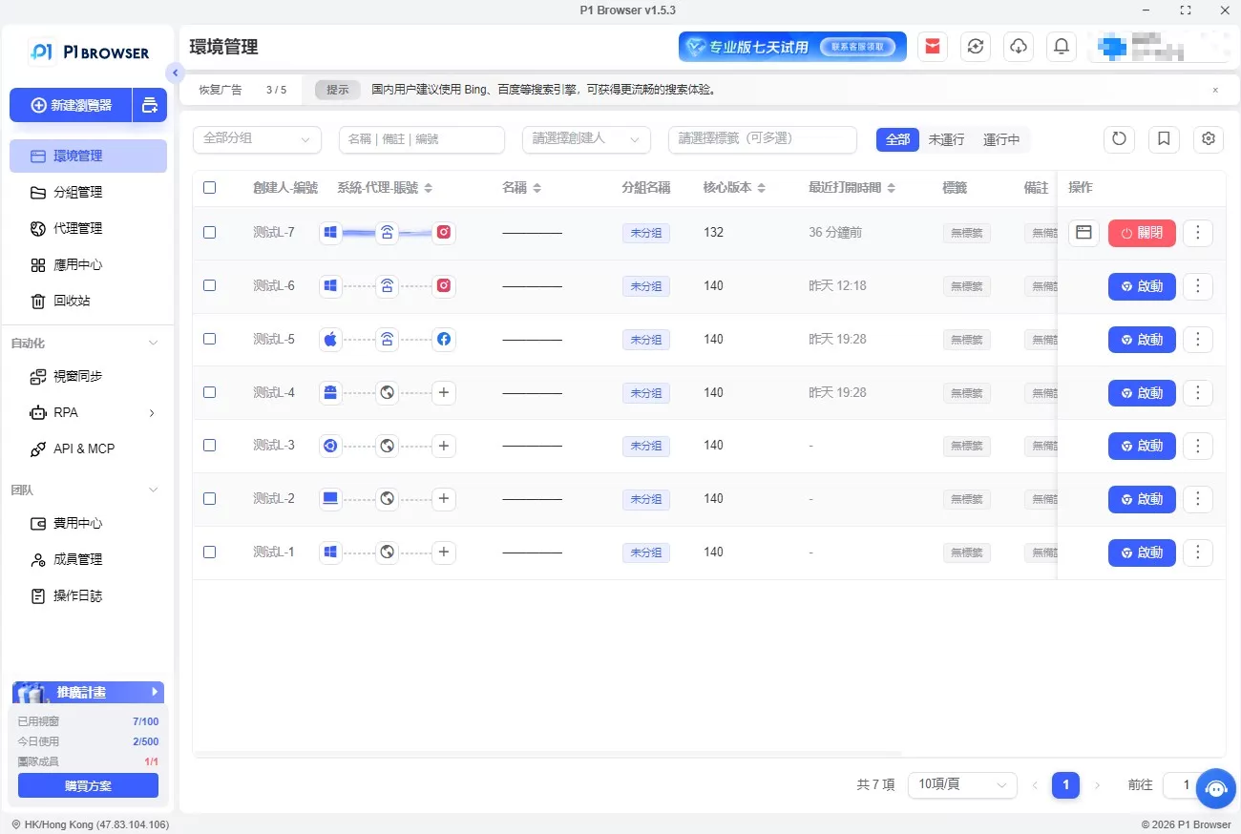Open the bookmark icon in toolbar
Screen dimensions: 1241x834
(1164, 139)
